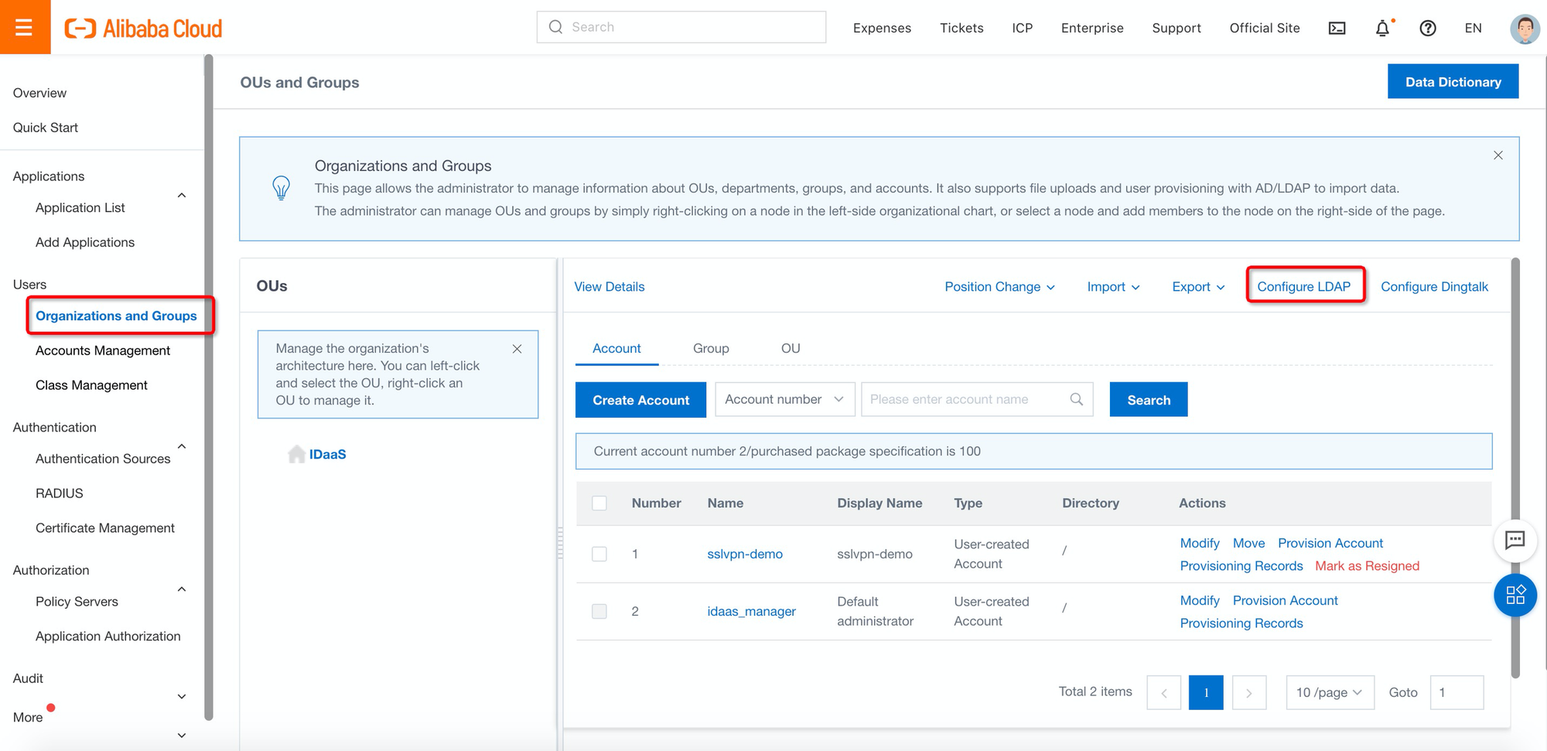Expand the Export dropdown
Viewport: 1547px width, 751px height.
(1197, 286)
